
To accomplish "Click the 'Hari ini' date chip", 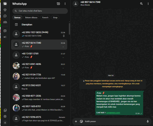I will coord(111,76).
